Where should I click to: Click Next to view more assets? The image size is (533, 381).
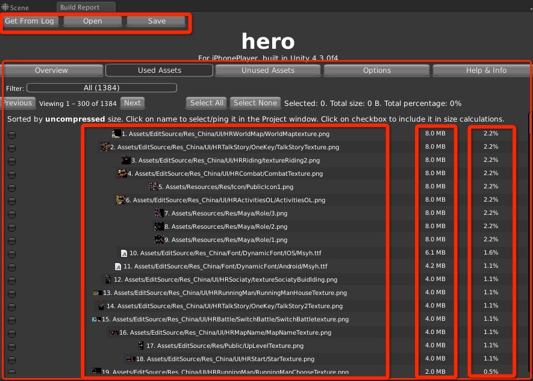point(132,103)
